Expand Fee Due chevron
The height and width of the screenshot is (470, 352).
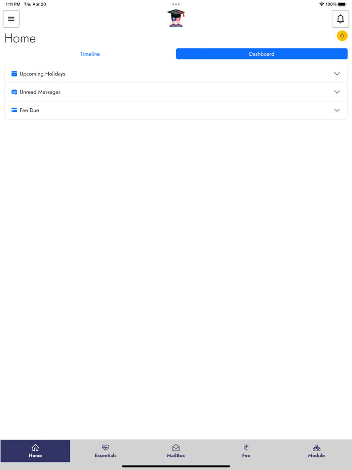tap(337, 110)
